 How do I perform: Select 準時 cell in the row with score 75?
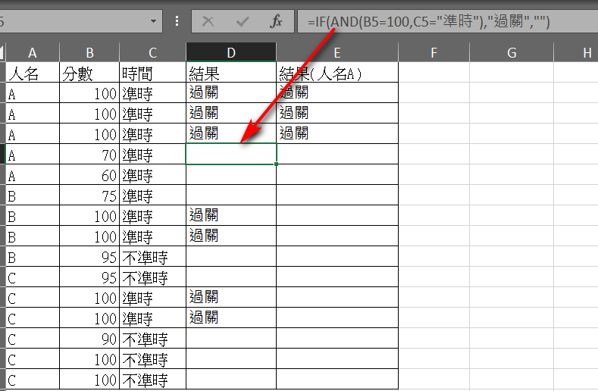tap(152, 195)
